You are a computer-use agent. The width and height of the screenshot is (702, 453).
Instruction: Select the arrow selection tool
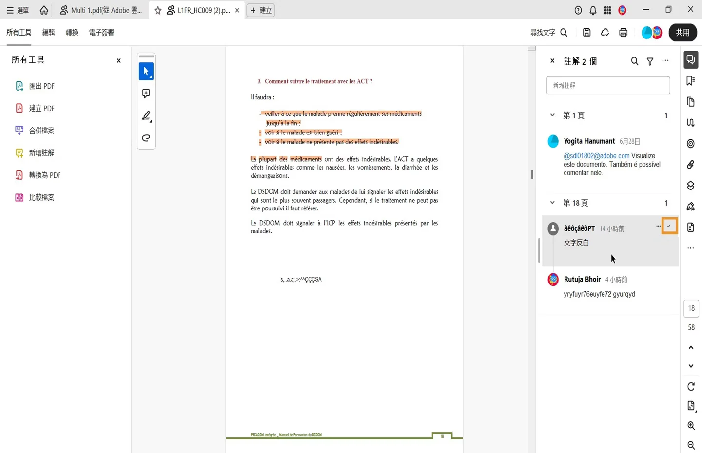[146, 71]
